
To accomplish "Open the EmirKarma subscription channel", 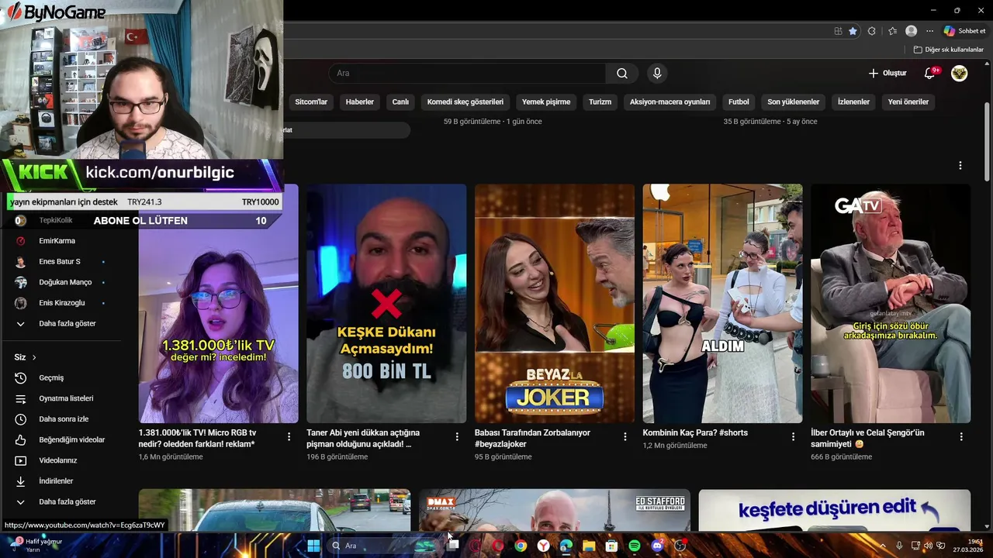I will click(57, 241).
